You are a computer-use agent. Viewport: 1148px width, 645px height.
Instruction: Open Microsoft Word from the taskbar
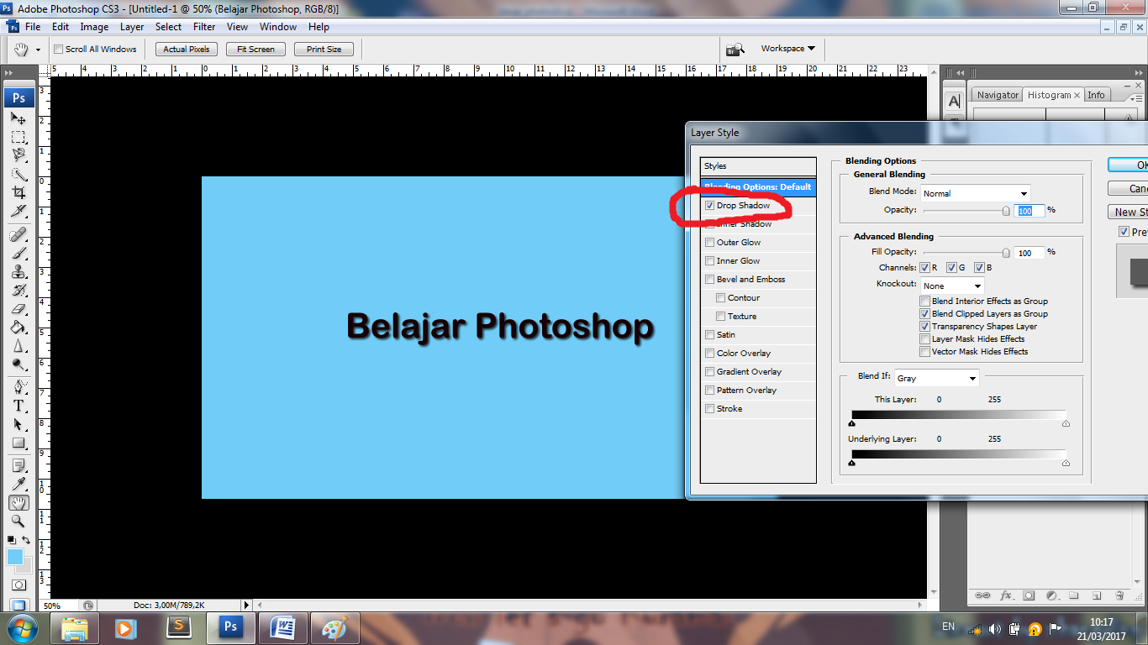(283, 627)
